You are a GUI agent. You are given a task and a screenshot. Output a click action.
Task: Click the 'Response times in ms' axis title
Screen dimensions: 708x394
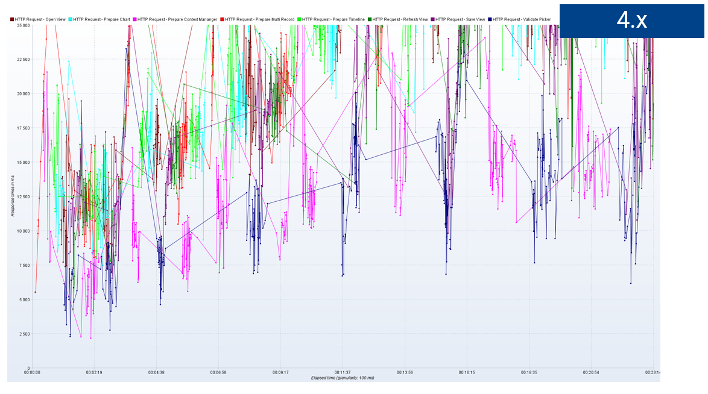(x=13, y=196)
